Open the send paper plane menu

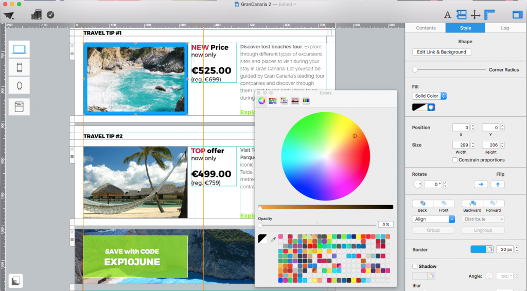[x=9, y=15]
